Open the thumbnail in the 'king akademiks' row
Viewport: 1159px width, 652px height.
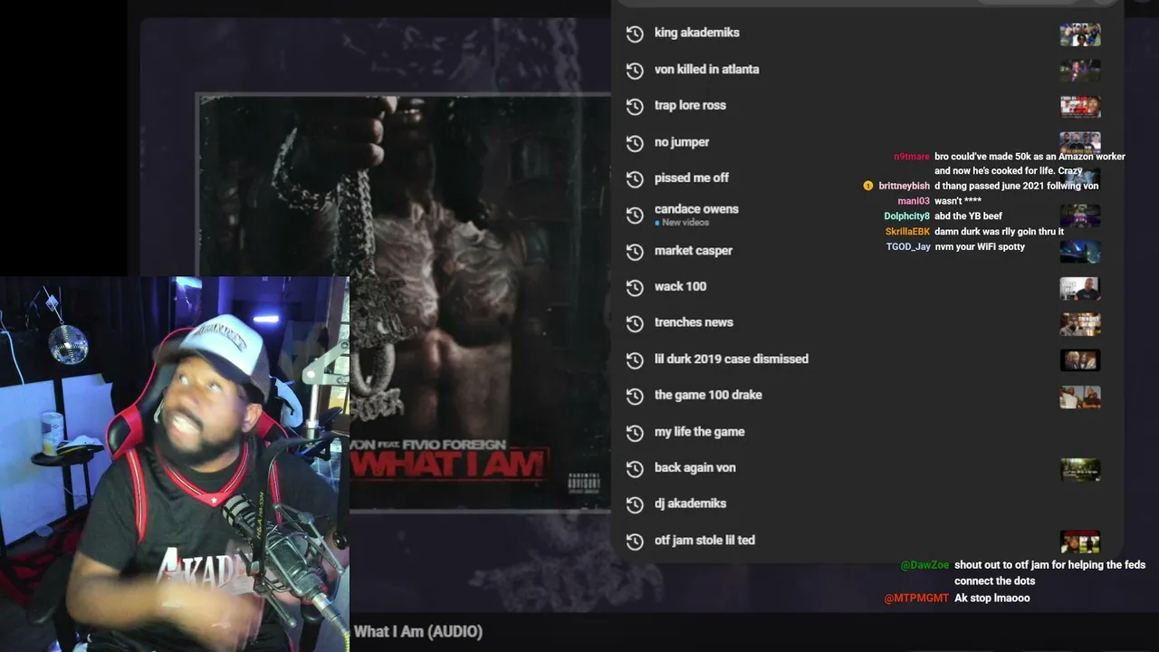tap(1080, 34)
